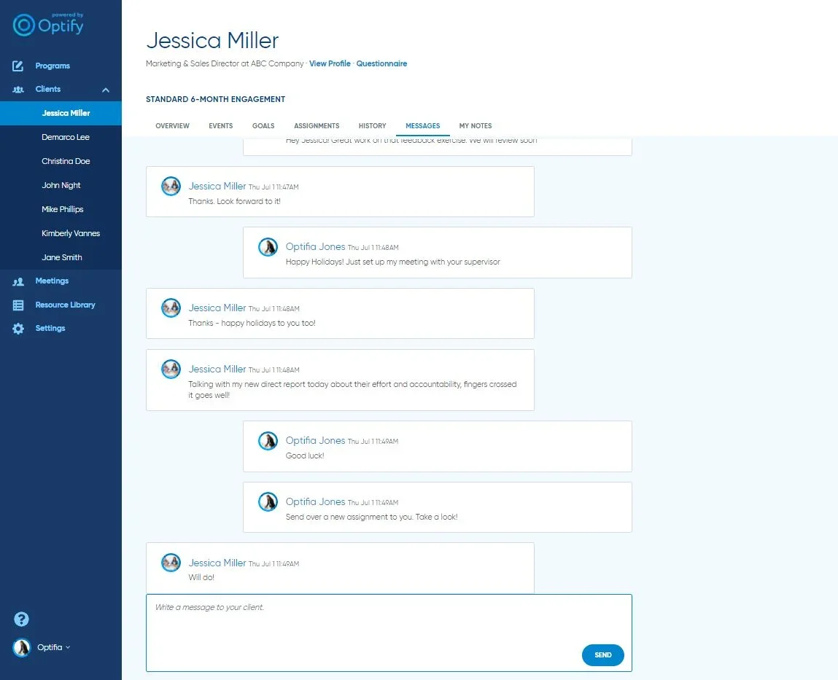Collapse the Clients list chevron
The image size is (838, 680).
(x=106, y=90)
